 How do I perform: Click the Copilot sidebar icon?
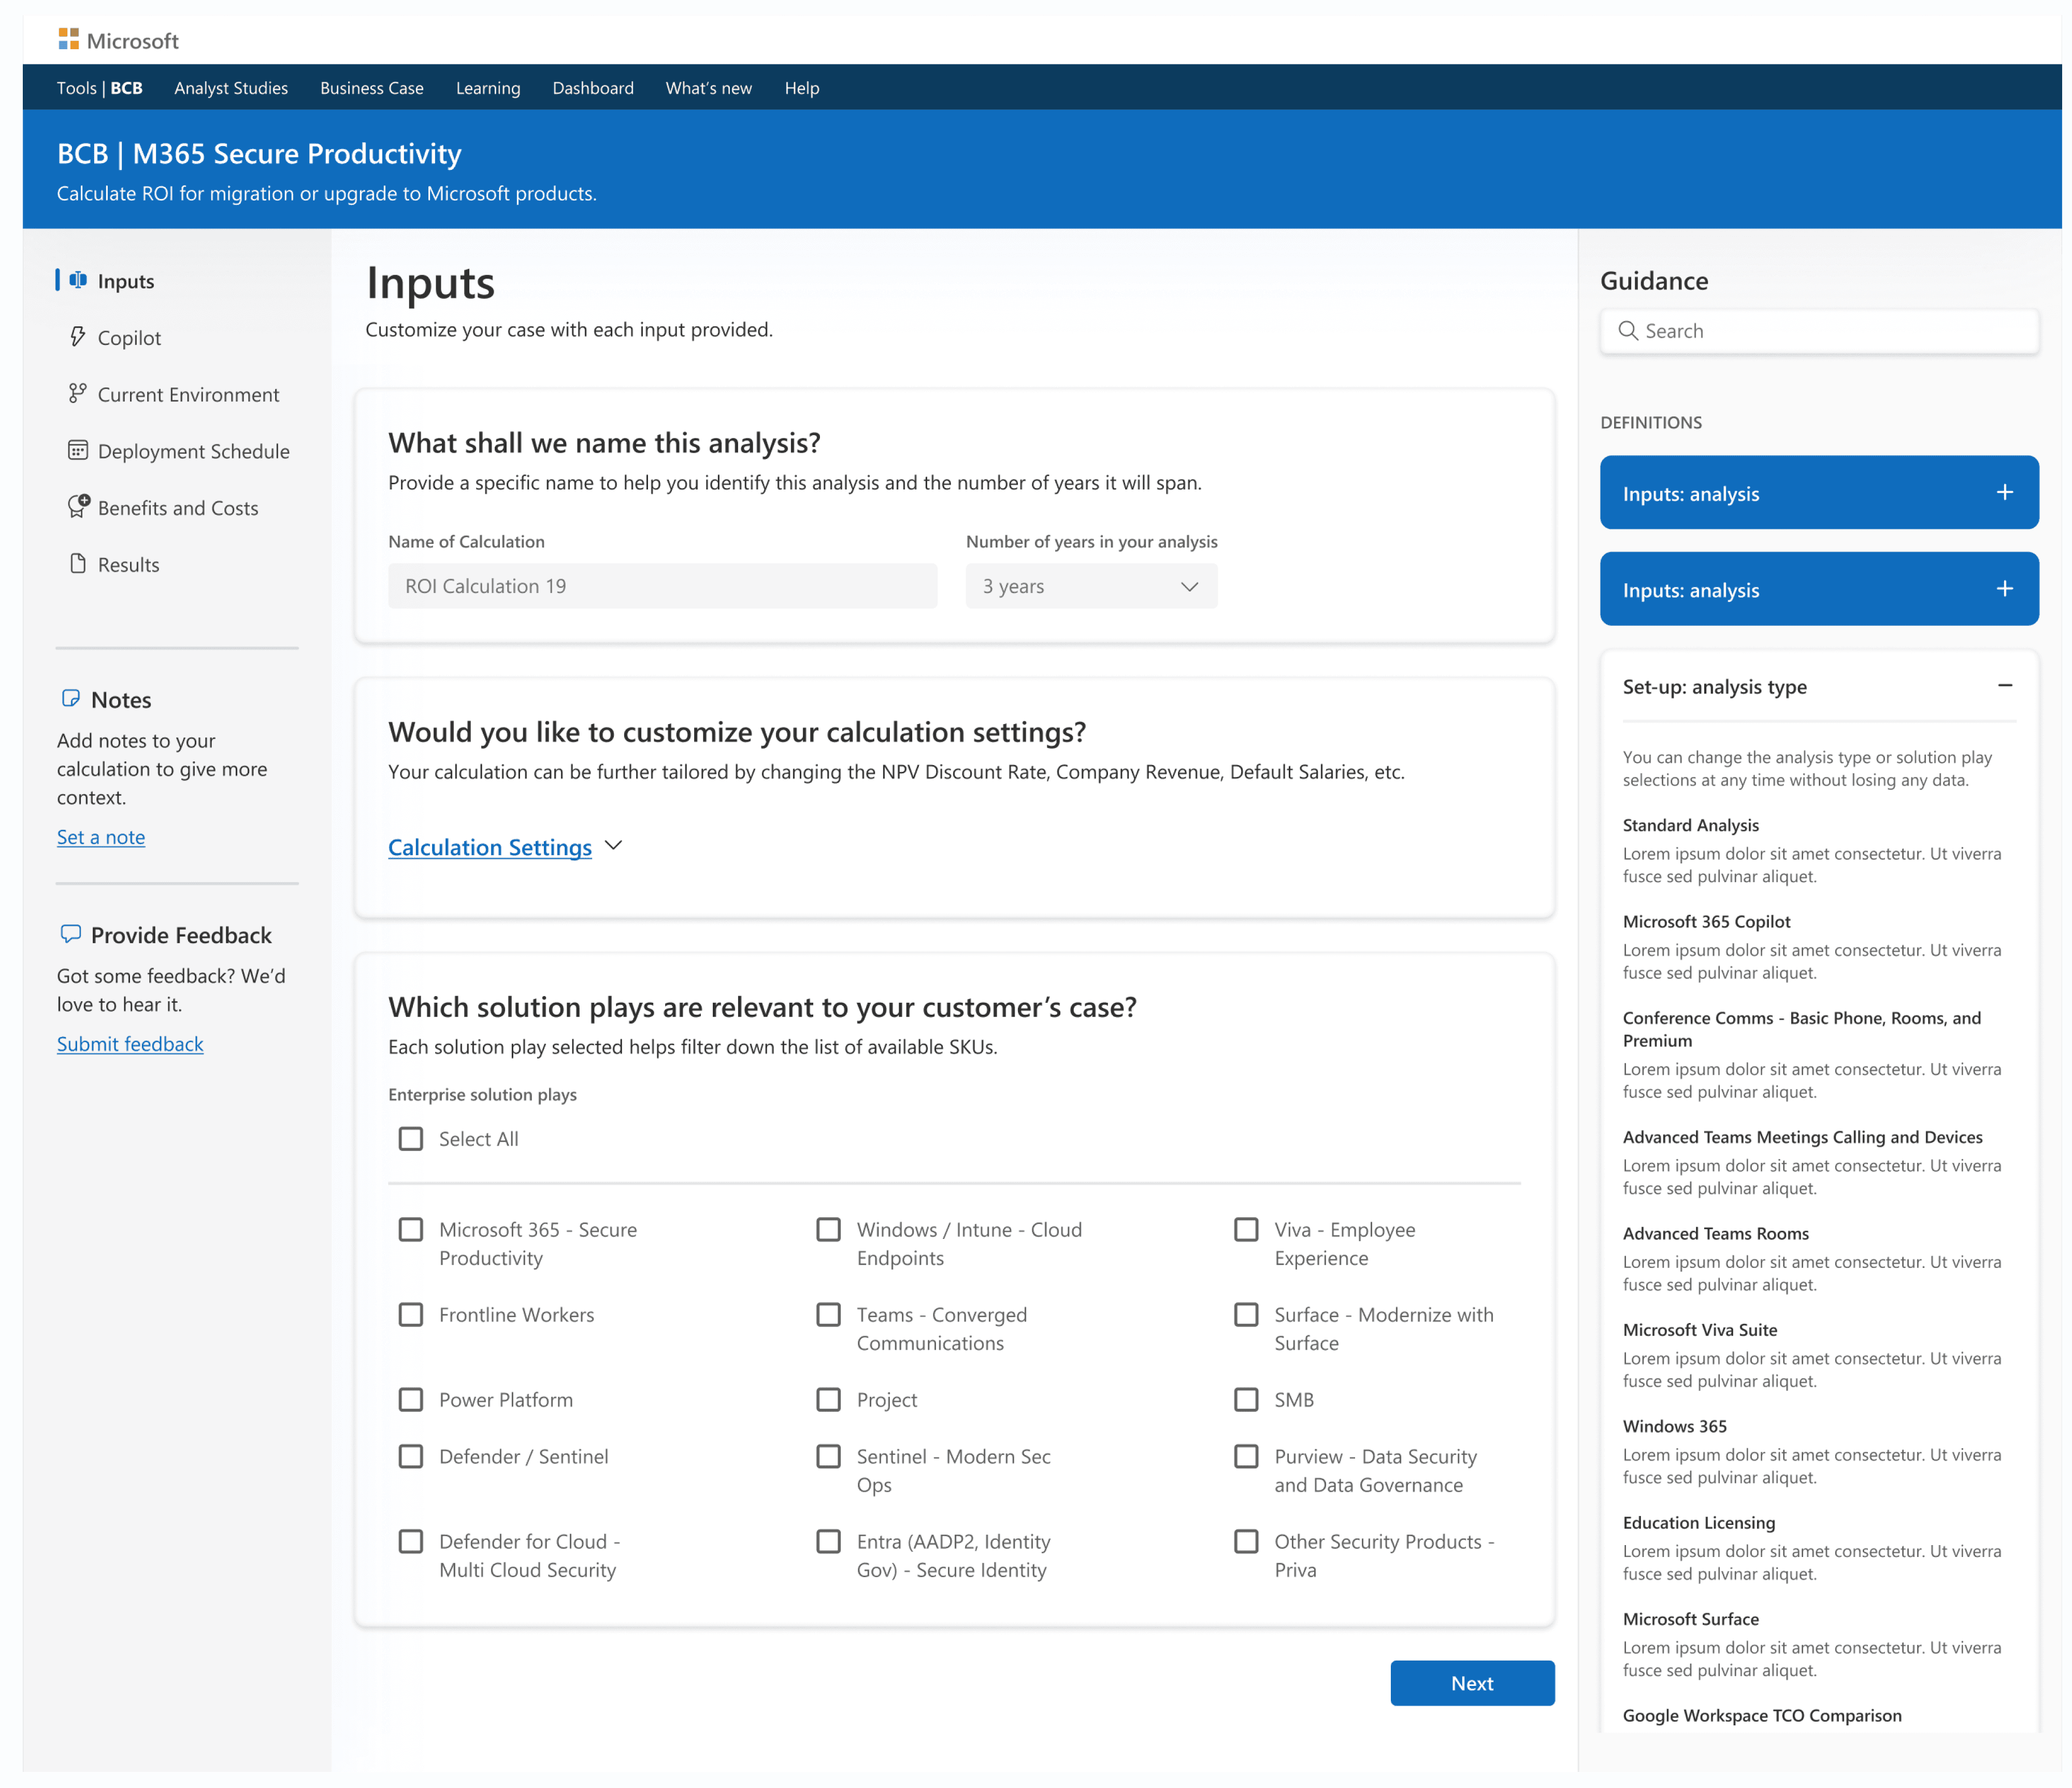(x=78, y=337)
